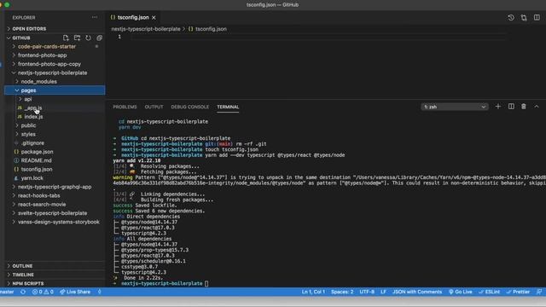Viewport: 546px width, 307px height.
Task: Click the sync changes icon in status bar
Action: (23, 292)
